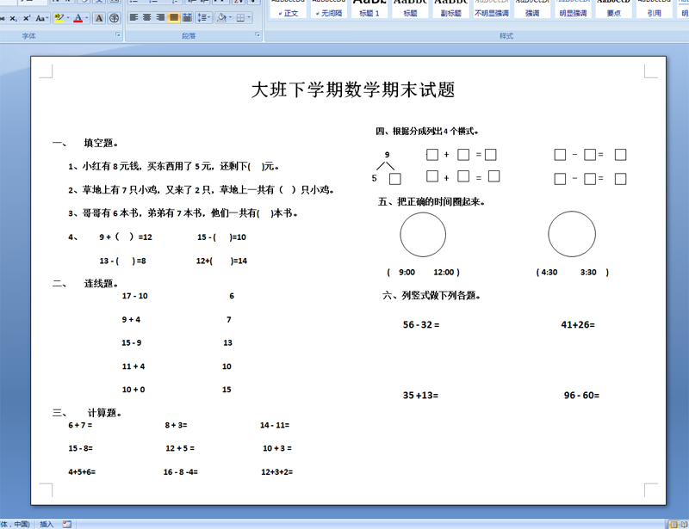
Task: Apply the 要点 style
Action: 613,9
